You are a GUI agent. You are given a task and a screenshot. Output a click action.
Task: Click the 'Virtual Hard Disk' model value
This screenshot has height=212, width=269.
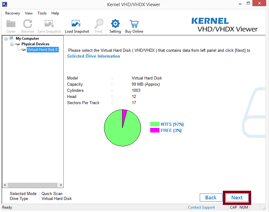point(147,78)
